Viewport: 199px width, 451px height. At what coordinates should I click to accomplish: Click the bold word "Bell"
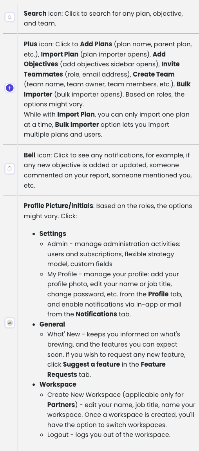tap(30, 155)
